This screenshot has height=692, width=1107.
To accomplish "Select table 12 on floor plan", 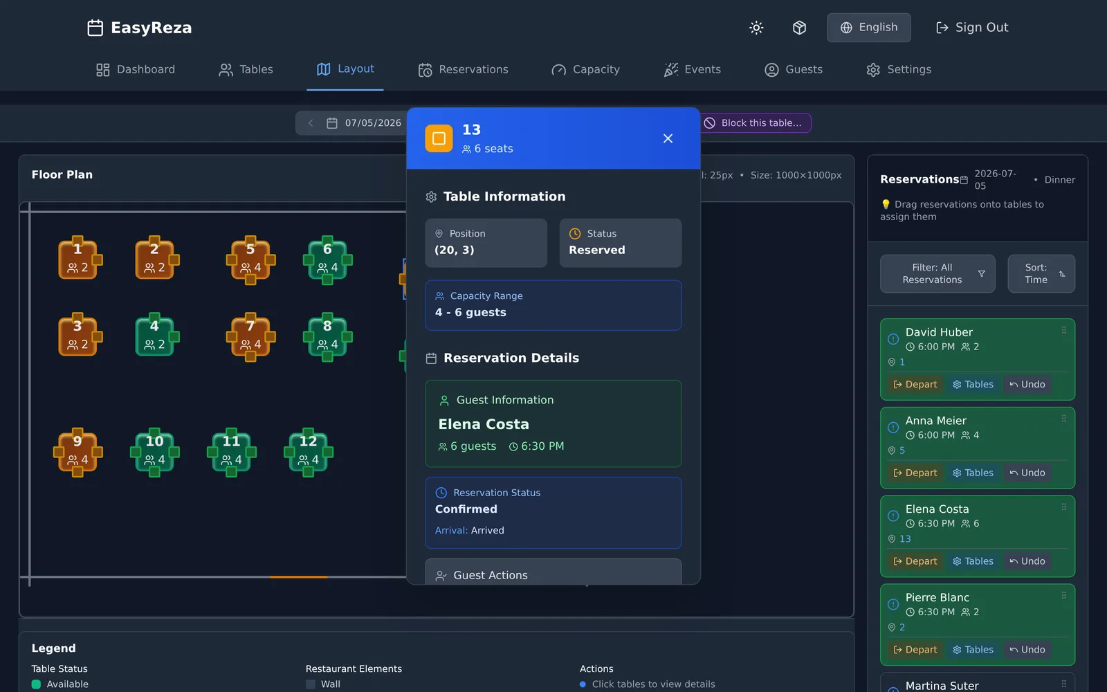I will 309,451.
